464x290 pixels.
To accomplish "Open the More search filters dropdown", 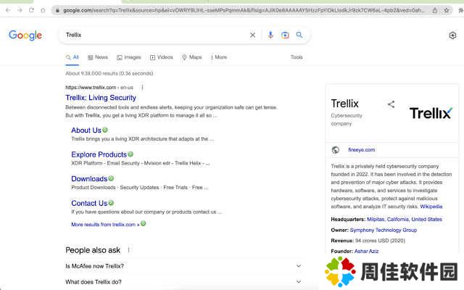I will pyautogui.click(x=217, y=57).
